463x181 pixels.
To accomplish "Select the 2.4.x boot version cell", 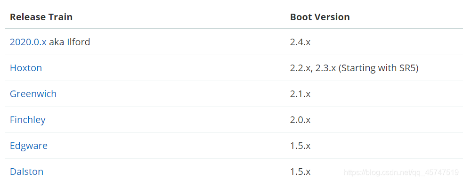I will point(300,42).
